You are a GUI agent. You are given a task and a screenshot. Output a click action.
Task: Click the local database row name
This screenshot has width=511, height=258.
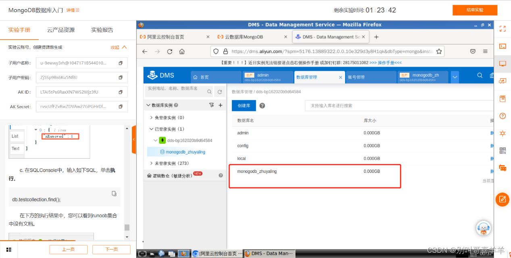click(242, 159)
